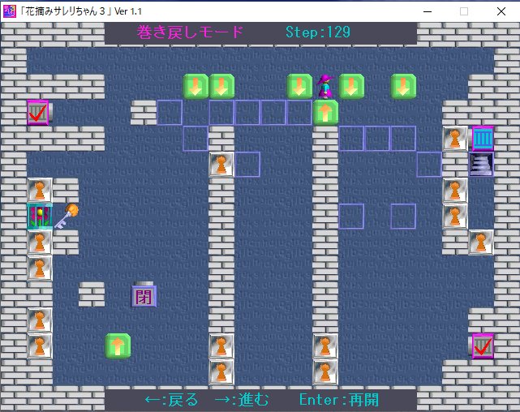The width and height of the screenshot is (520, 412).
Task: Click the →:進む step forward label
Action: [241, 400]
